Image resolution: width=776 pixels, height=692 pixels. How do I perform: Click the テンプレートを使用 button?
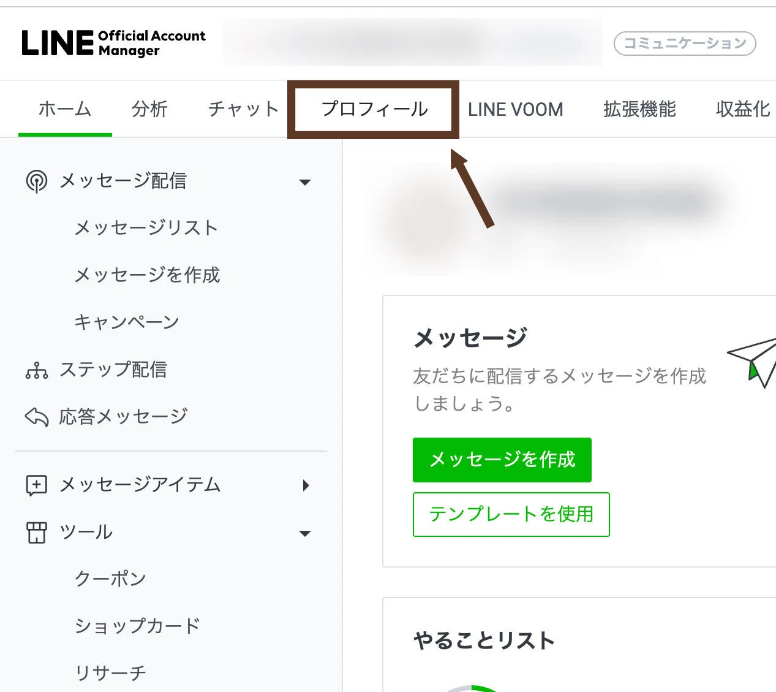click(511, 514)
